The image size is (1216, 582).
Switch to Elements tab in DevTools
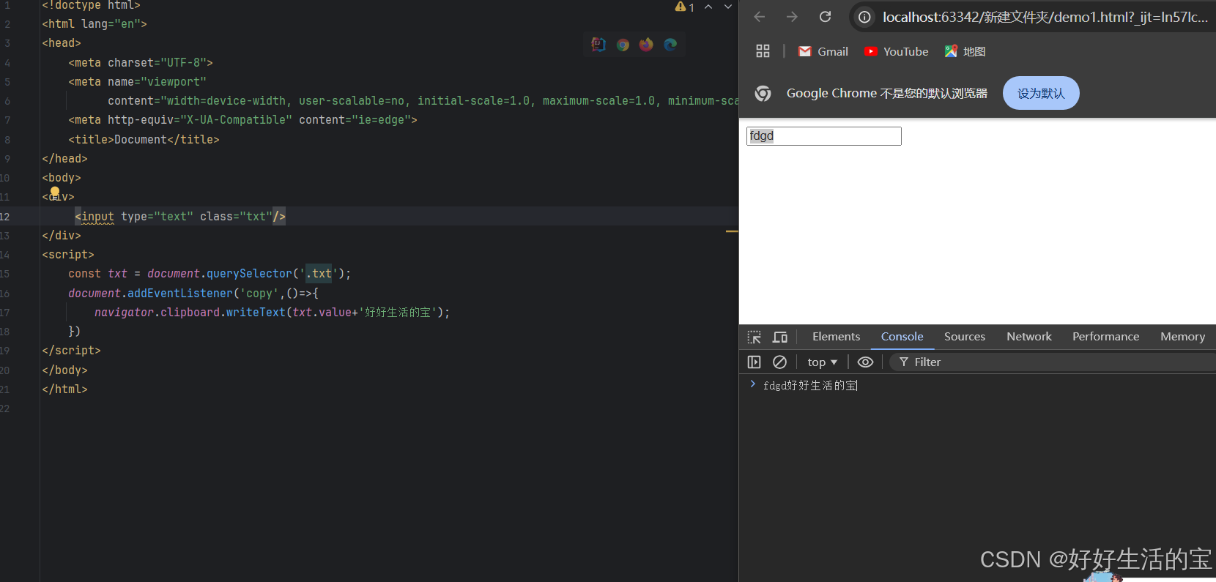click(x=836, y=337)
